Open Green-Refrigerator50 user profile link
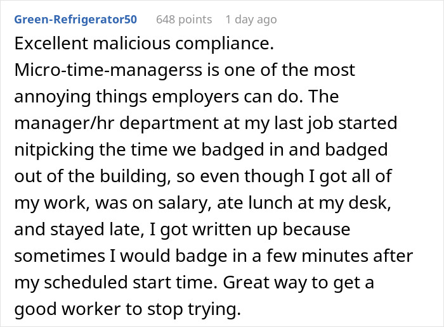The height and width of the screenshot is (327, 444). click(x=75, y=20)
